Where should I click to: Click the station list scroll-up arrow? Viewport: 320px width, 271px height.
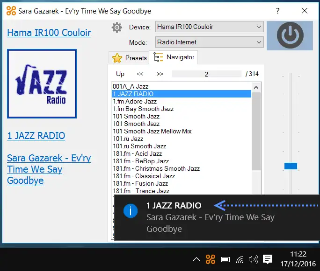coord(256,88)
